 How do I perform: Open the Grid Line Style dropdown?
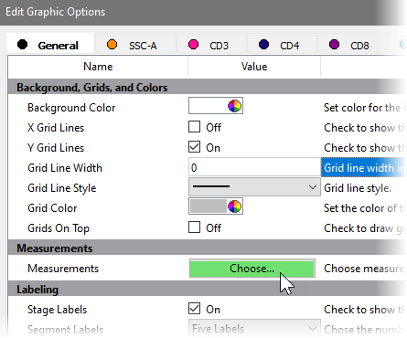click(x=254, y=186)
